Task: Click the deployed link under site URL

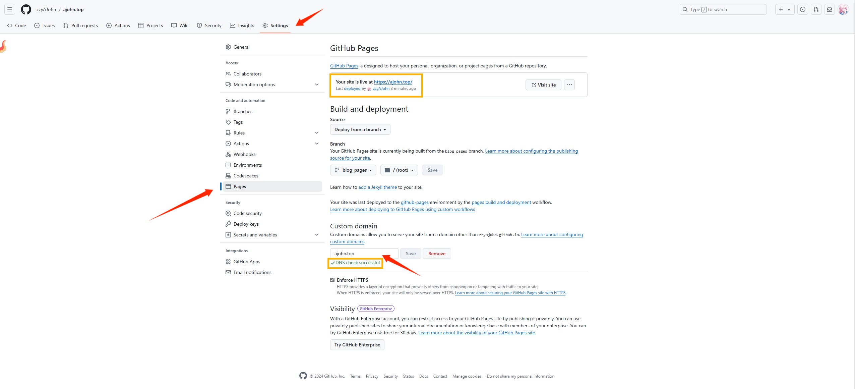Action: 352,89
